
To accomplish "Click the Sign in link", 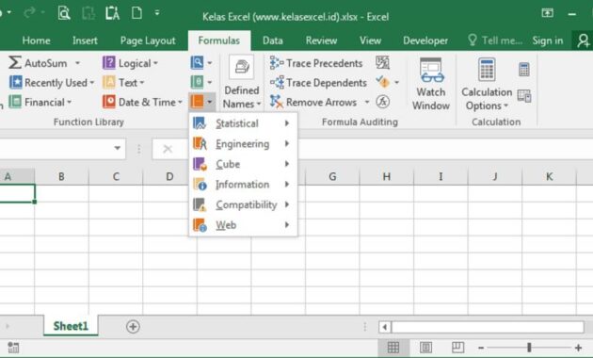I will click(x=548, y=41).
